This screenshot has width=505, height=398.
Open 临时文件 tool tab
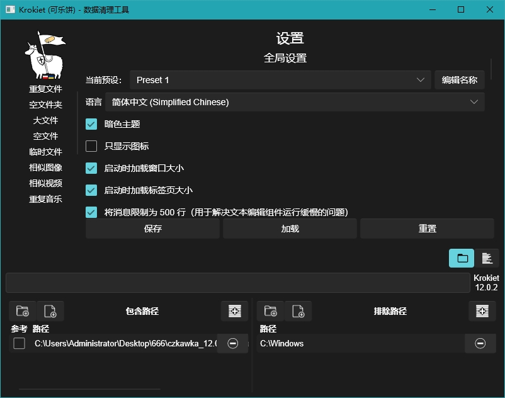point(45,152)
